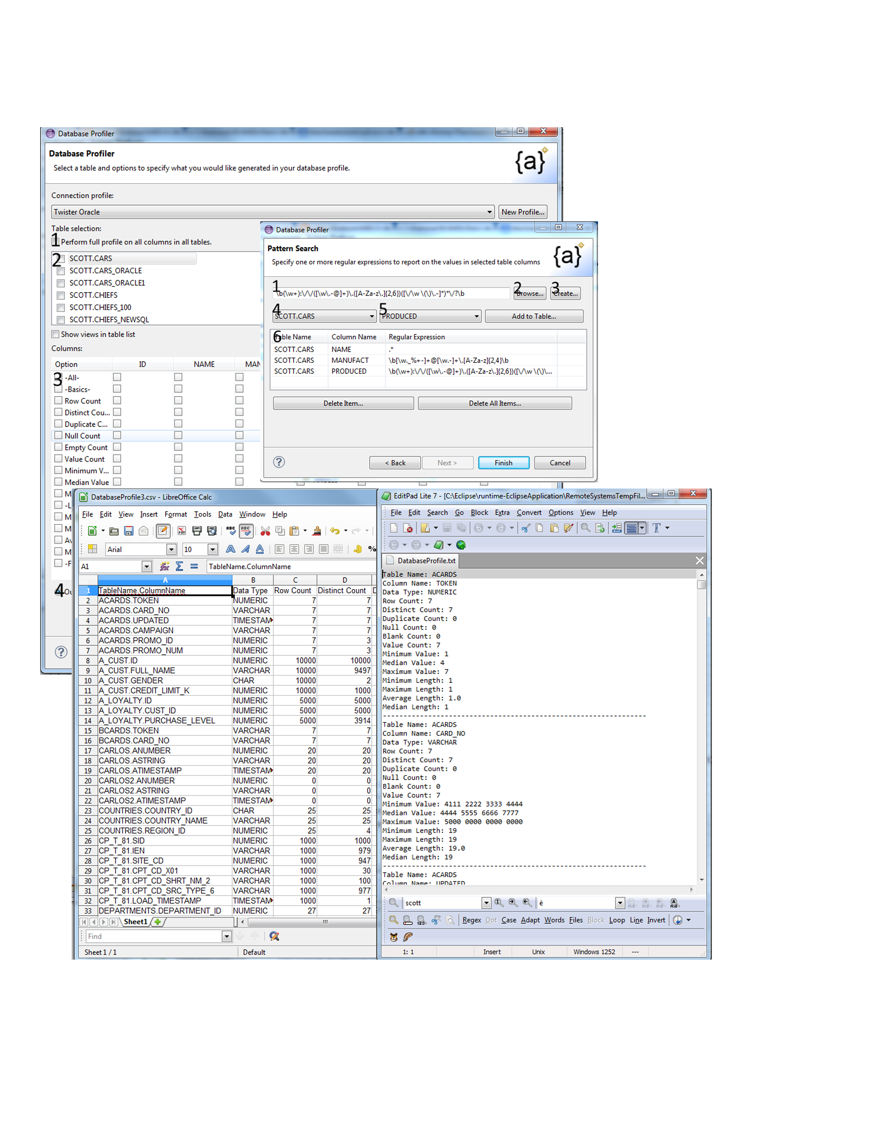Open search term history dropdown beside scott
The height and width of the screenshot is (1130, 879).
pyautogui.click(x=486, y=903)
